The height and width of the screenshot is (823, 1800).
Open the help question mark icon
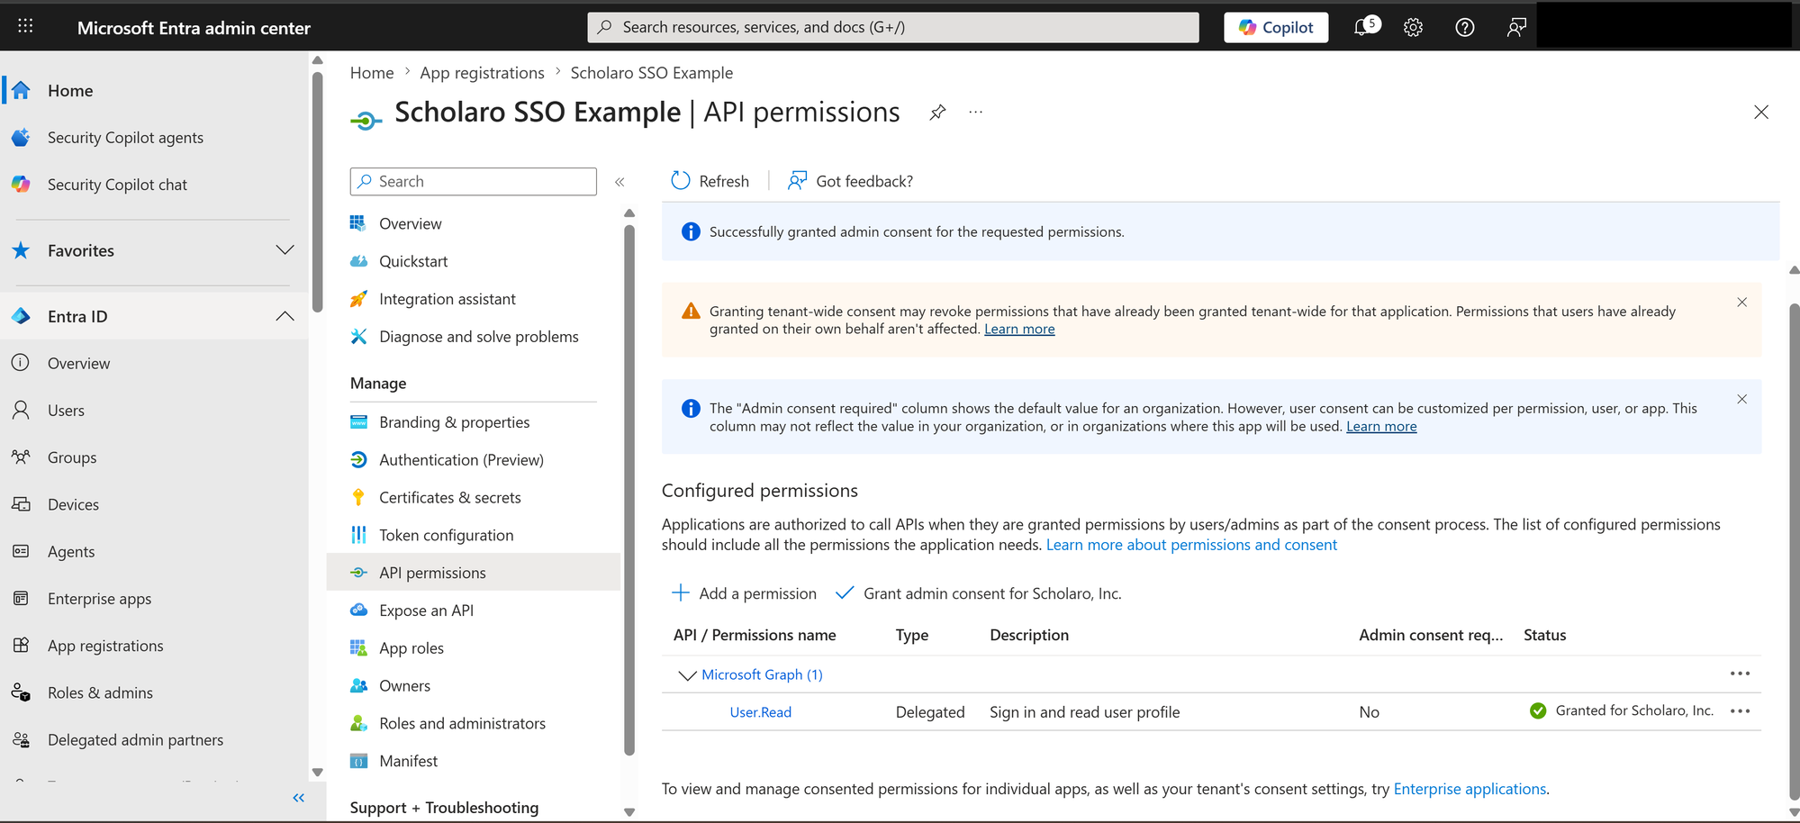(x=1465, y=28)
